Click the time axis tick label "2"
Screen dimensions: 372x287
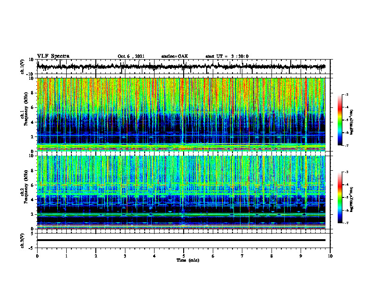(96, 256)
